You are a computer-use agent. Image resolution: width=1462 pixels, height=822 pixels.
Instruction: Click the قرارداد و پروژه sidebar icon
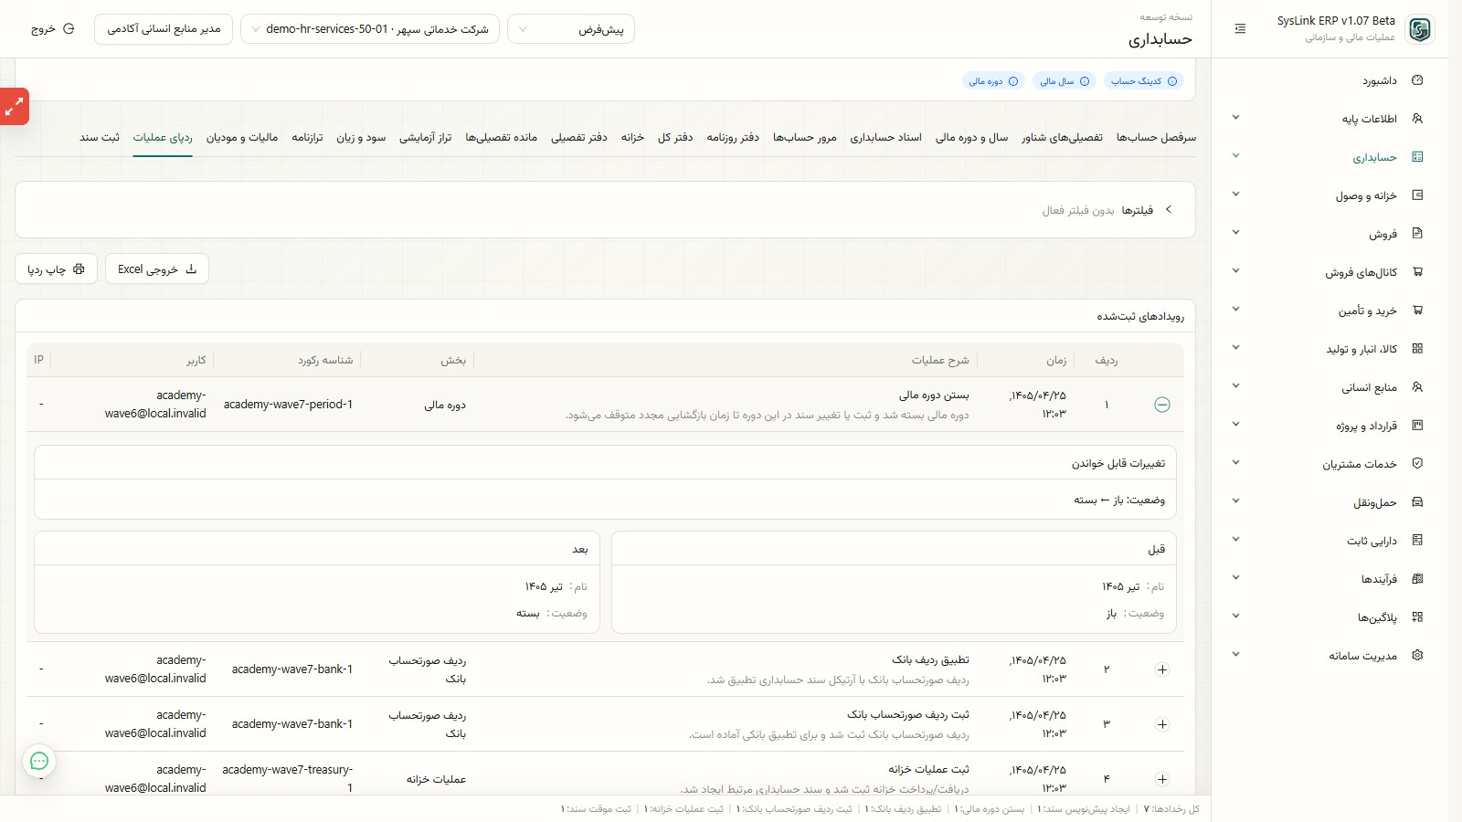[1417, 426]
